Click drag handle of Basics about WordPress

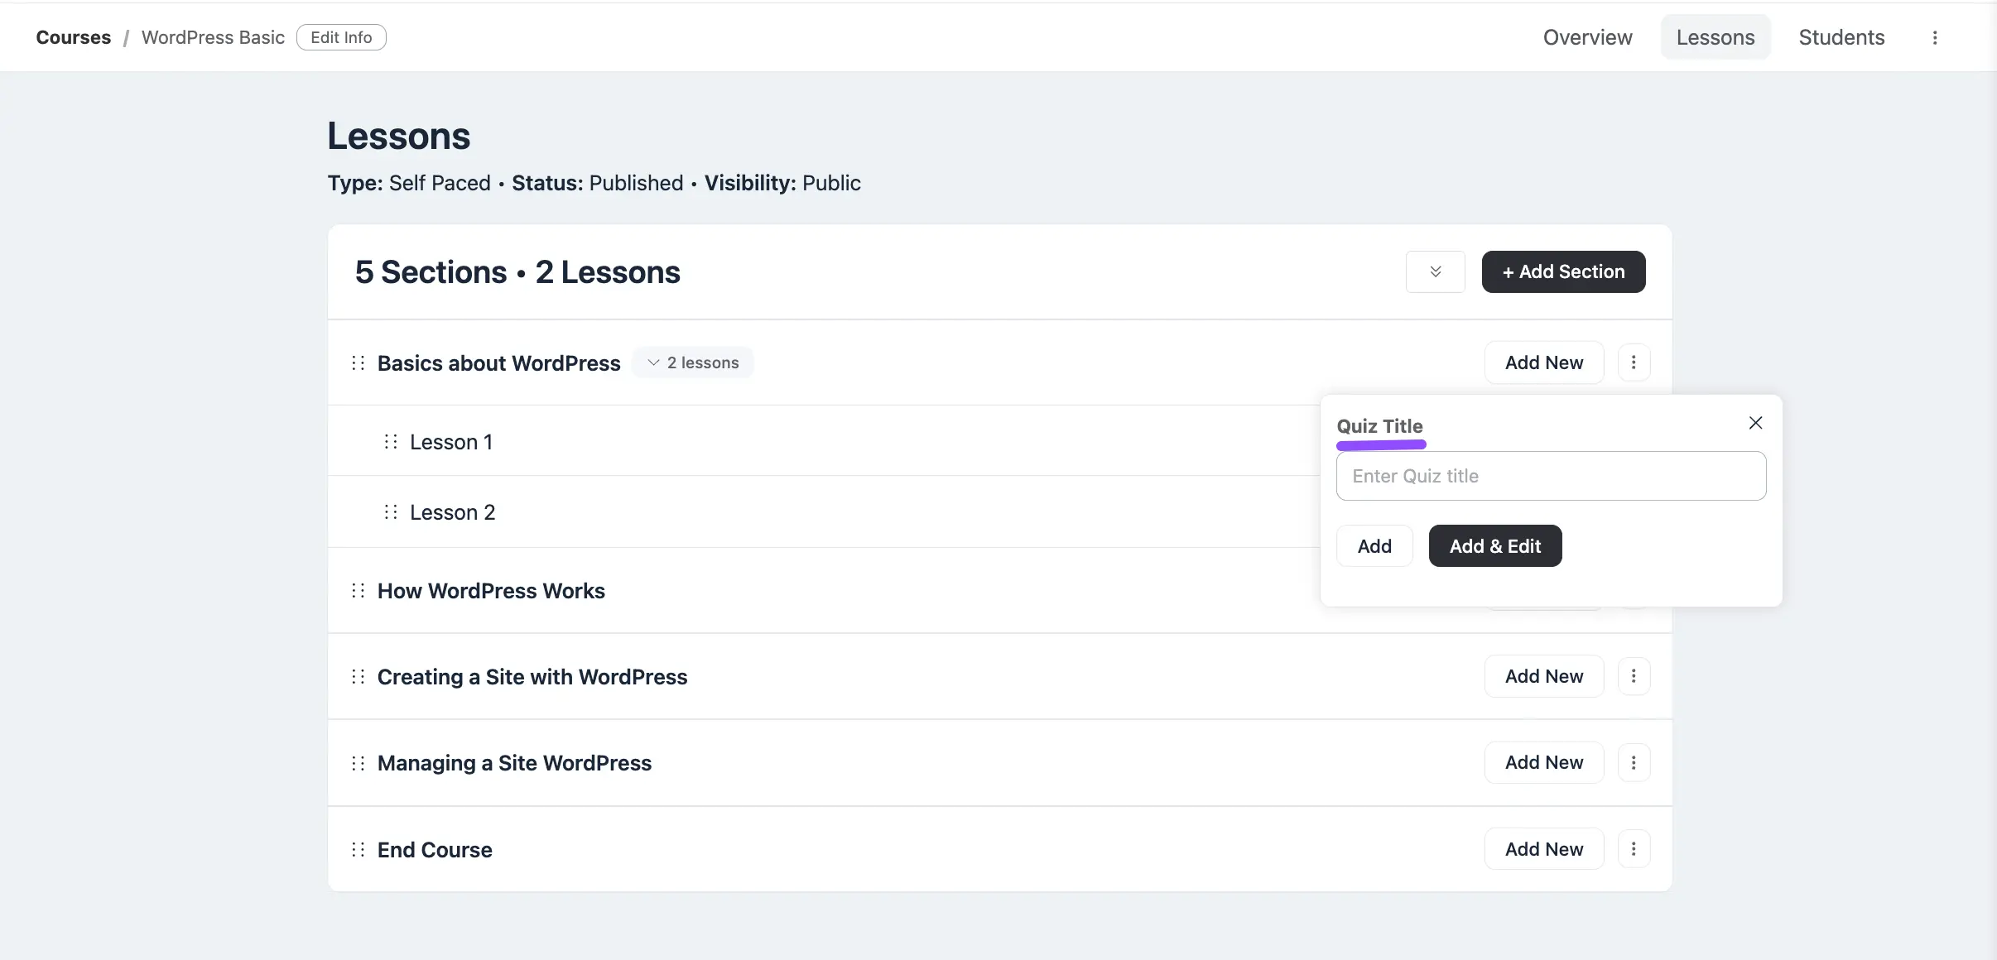pyautogui.click(x=358, y=362)
